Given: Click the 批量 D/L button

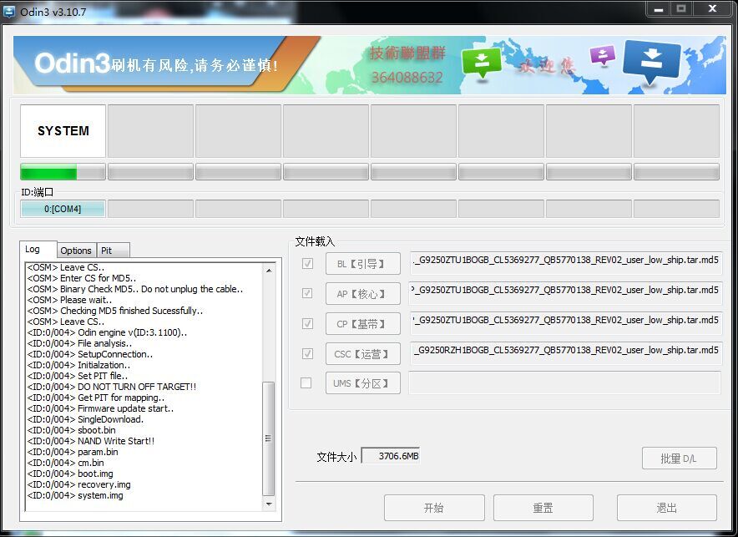Looking at the screenshot, I should click(x=680, y=458).
